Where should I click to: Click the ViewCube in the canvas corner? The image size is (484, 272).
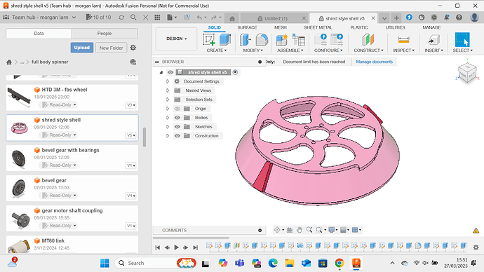[467, 73]
